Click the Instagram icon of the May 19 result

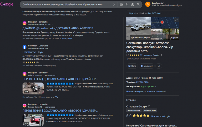pyautogui.click(x=24, y=74)
